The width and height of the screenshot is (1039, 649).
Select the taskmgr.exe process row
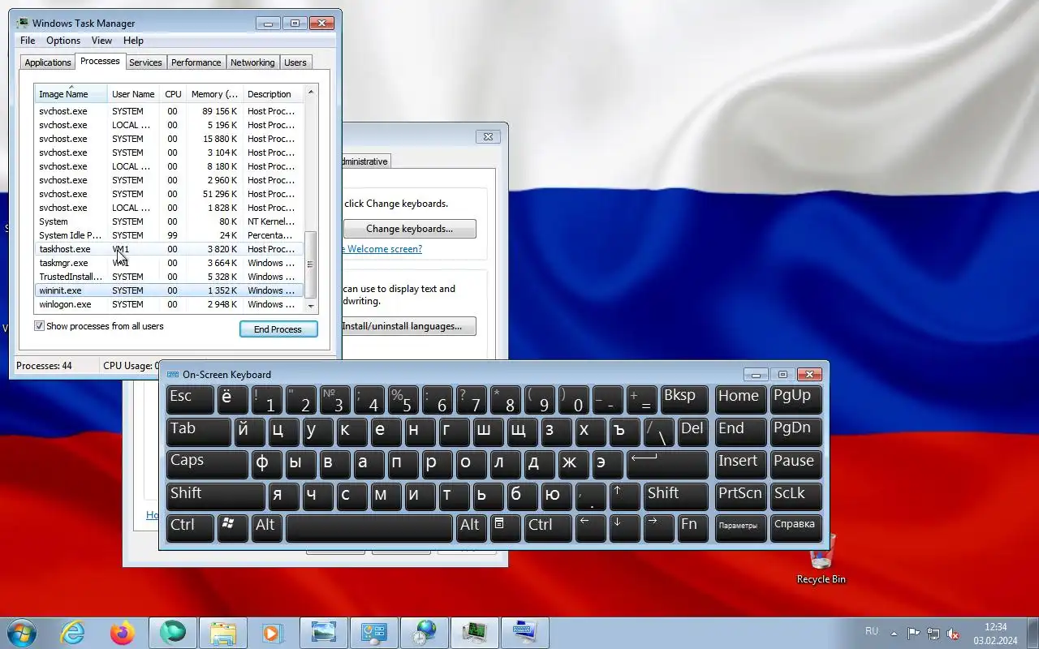[x=169, y=263]
